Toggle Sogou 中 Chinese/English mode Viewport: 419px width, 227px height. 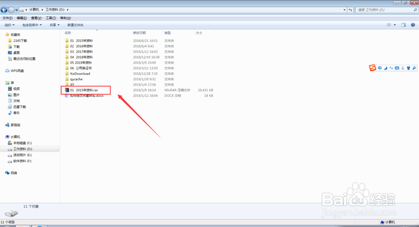[x=380, y=68]
